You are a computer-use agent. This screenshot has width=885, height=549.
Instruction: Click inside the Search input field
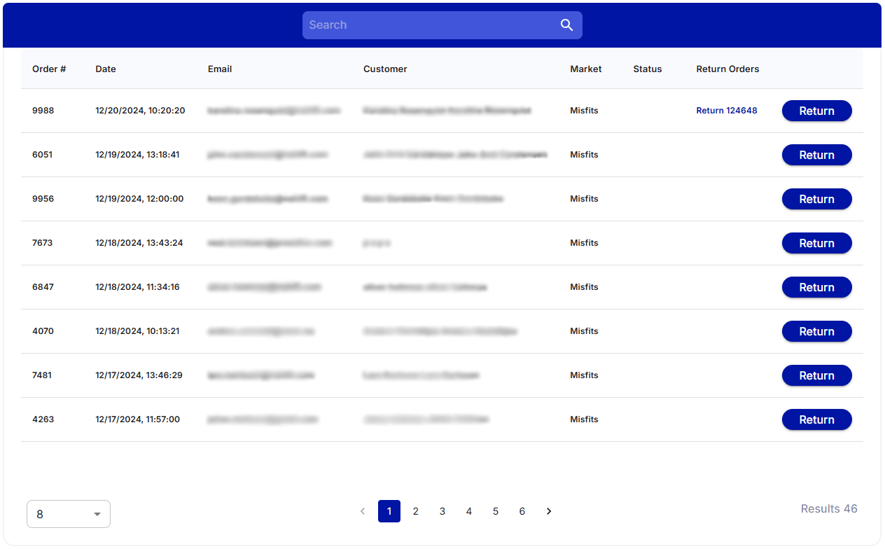coord(431,25)
